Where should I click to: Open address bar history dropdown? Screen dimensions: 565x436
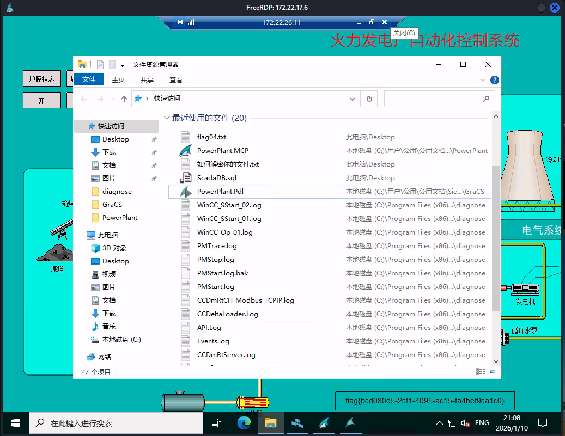point(353,99)
